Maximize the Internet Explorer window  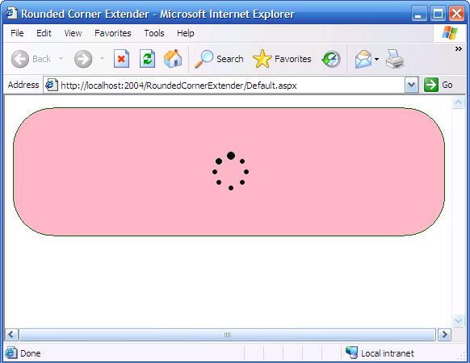click(x=438, y=14)
